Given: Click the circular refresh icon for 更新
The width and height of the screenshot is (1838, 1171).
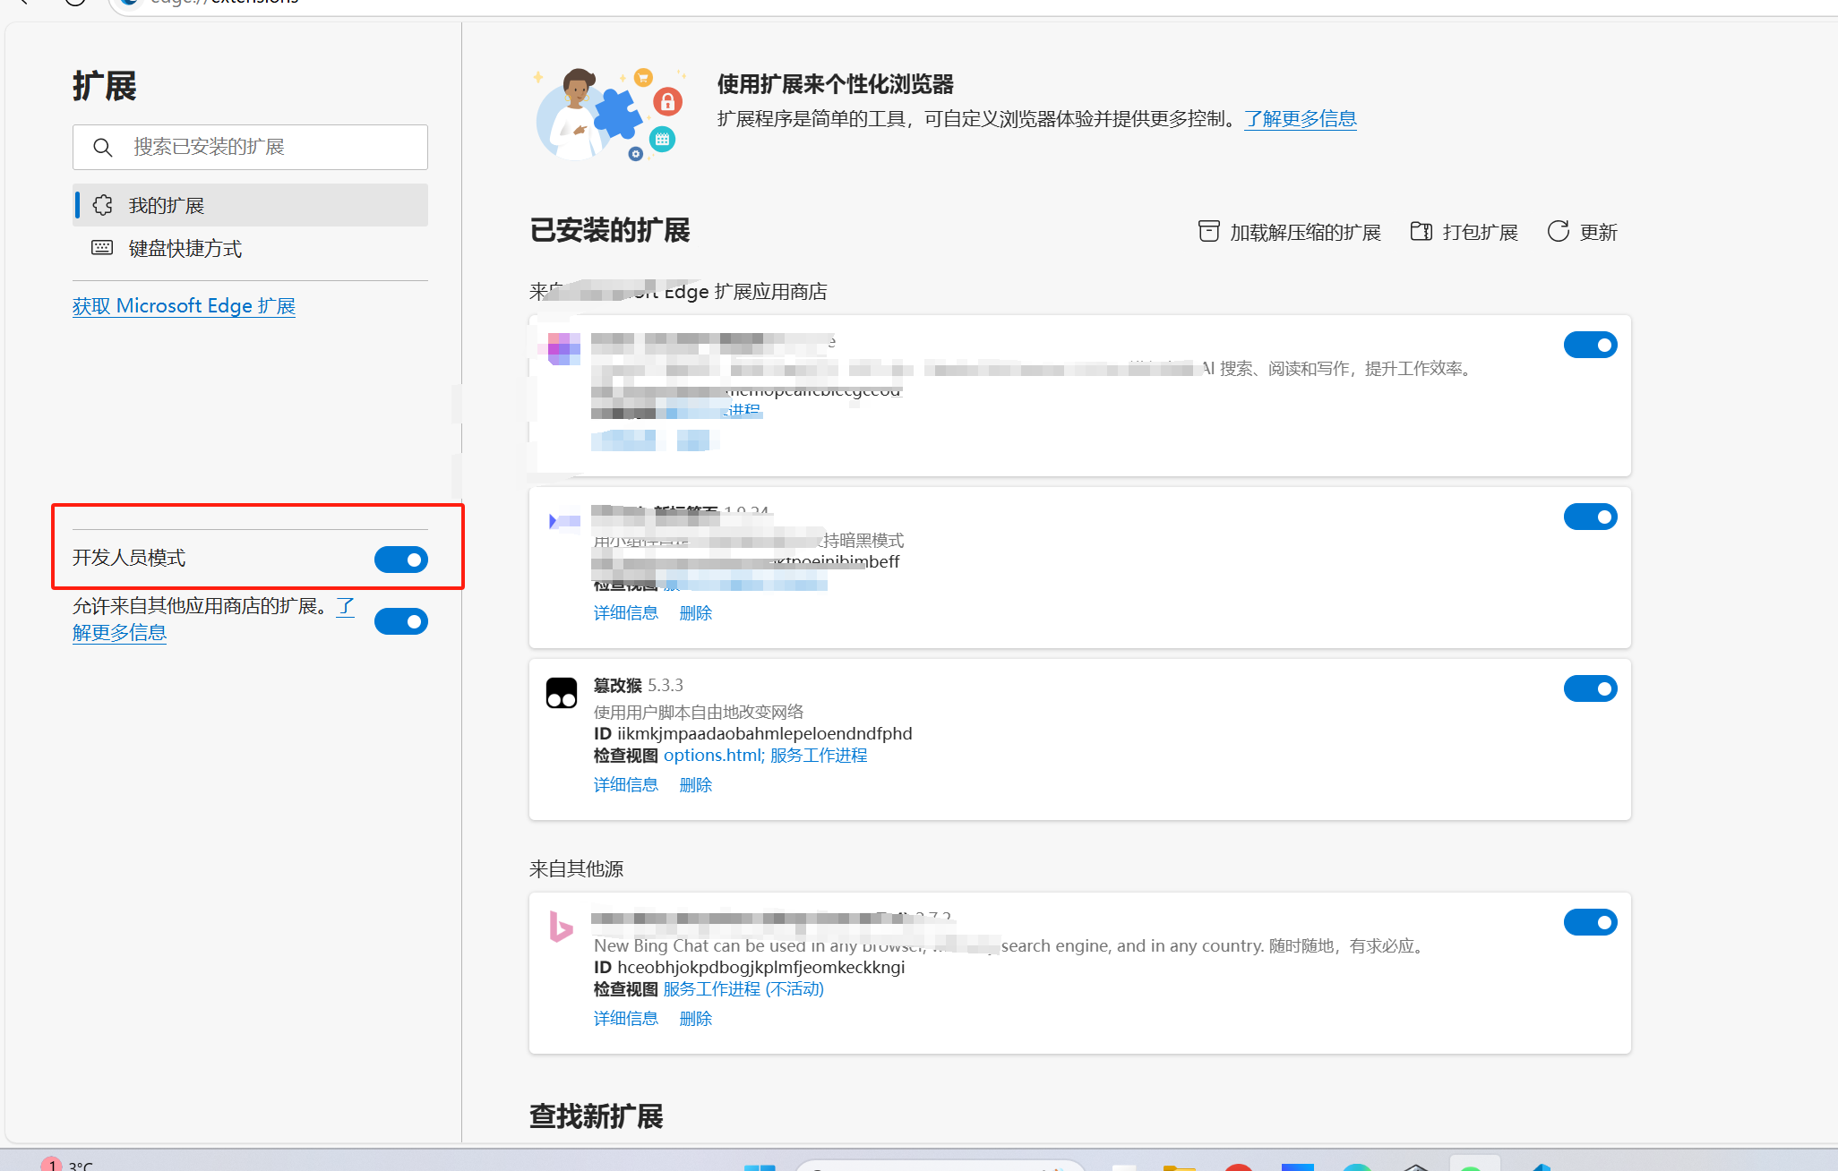Looking at the screenshot, I should pos(1558,232).
